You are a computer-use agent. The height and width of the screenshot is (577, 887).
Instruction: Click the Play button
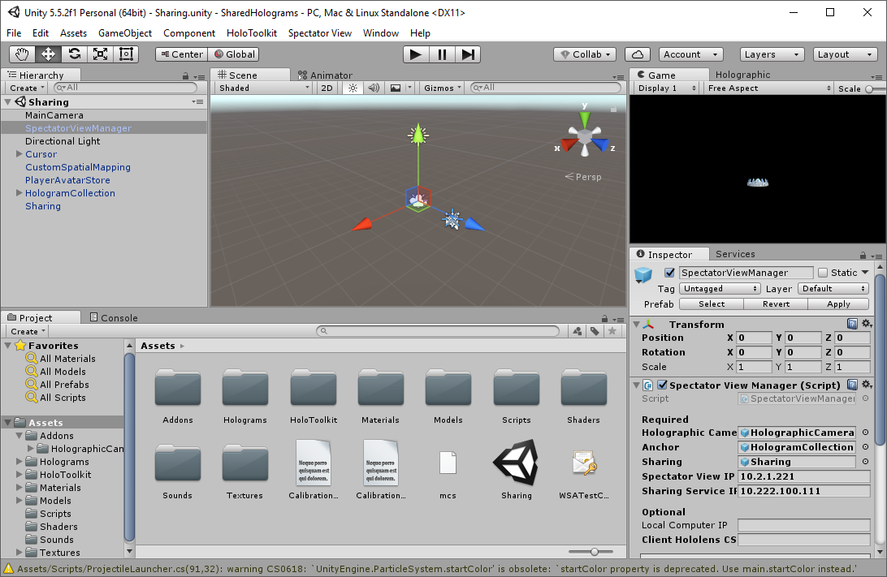click(x=416, y=54)
